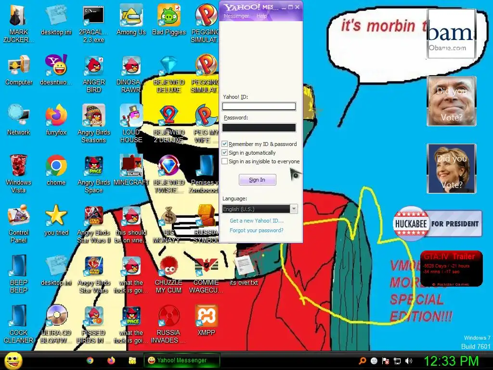This screenshot has width=493, height=370.
Task: Select the doesntwo... Yahoo icon
Action: (56, 70)
